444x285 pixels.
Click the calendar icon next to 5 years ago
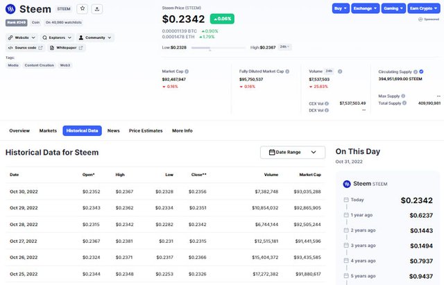346,276
